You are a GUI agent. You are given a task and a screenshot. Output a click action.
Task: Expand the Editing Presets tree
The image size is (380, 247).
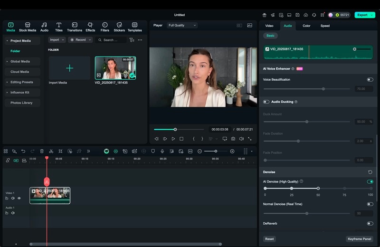point(7,82)
